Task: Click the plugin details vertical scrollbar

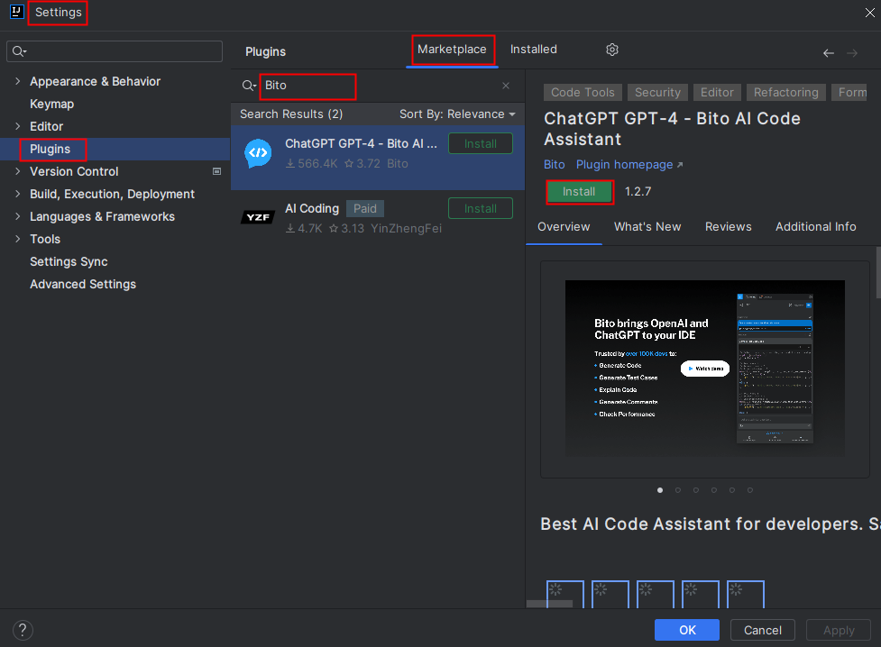Action: point(878,272)
